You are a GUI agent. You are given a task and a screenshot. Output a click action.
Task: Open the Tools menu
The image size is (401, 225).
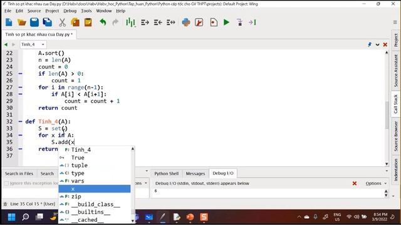[x=86, y=11]
